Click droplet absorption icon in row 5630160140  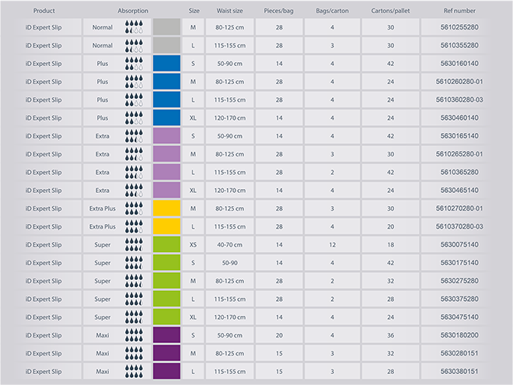134,64
